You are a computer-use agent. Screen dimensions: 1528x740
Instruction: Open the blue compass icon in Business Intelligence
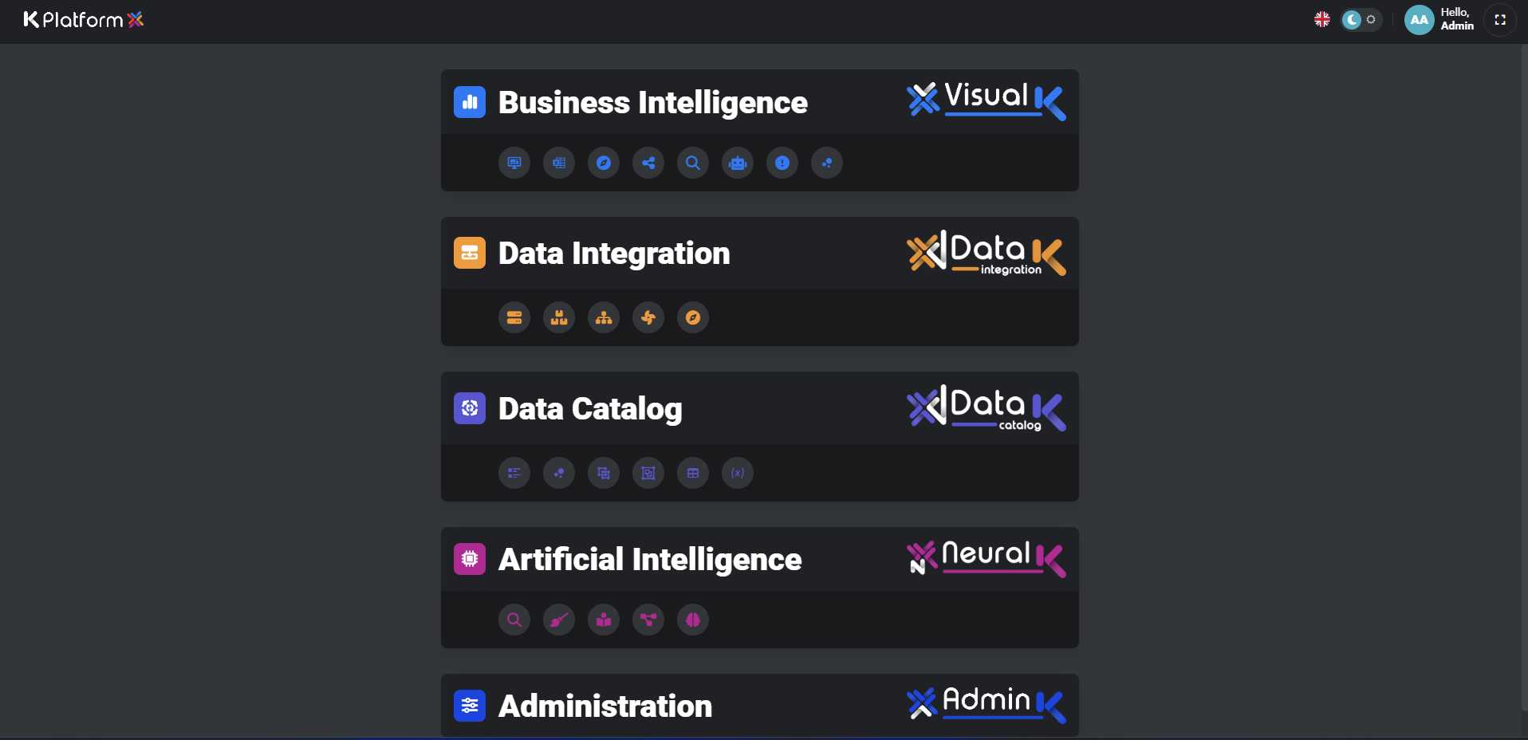(x=604, y=163)
